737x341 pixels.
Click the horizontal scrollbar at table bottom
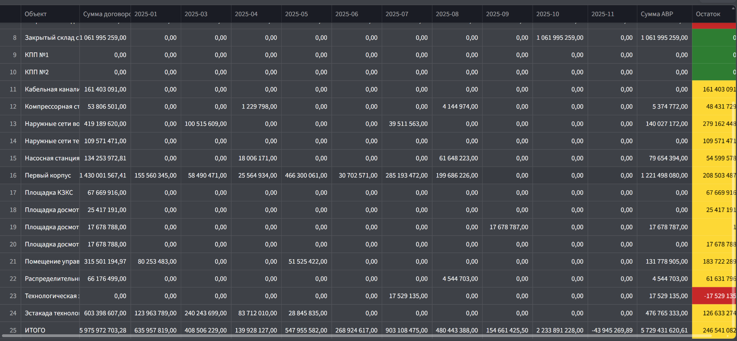point(355,336)
